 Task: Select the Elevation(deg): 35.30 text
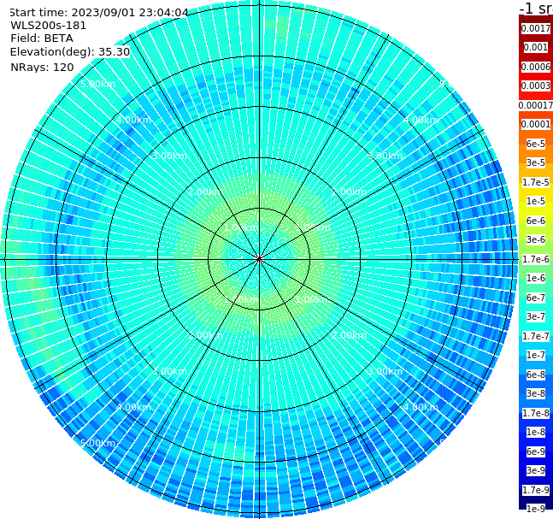pos(70,52)
